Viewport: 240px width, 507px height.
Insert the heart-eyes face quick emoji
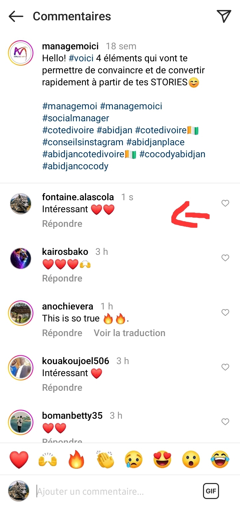point(162,460)
